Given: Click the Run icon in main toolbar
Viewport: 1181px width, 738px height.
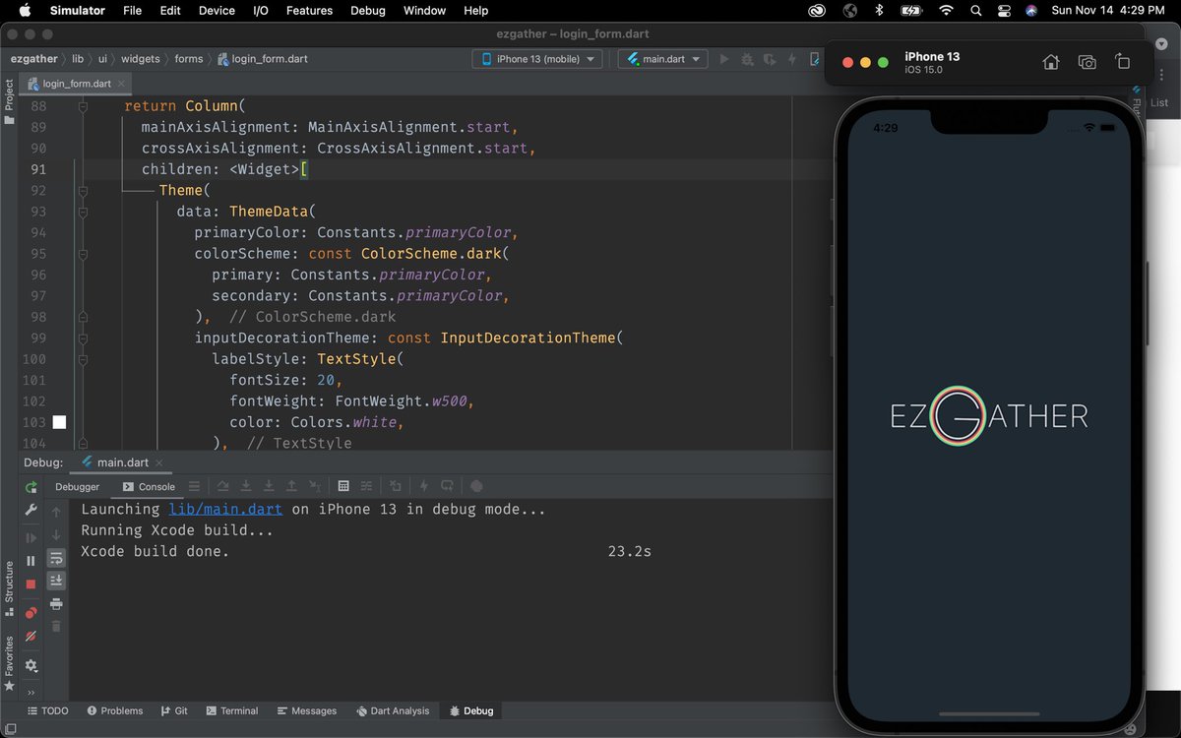Looking at the screenshot, I should pos(724,59).
